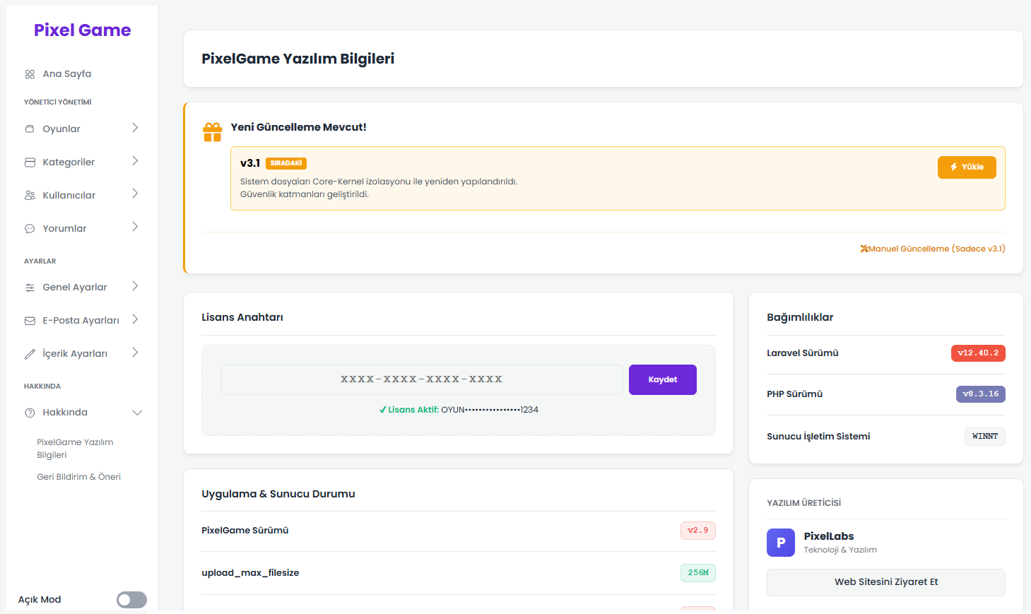Click the PHP version badge v8.3.16
Image resolution: width=1031 pixels, height=614 pixels.
click(981, 394)
